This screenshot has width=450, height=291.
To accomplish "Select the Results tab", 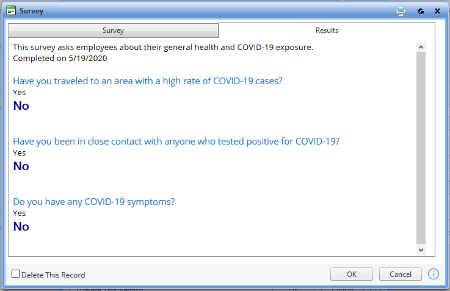I will (327, 31).
